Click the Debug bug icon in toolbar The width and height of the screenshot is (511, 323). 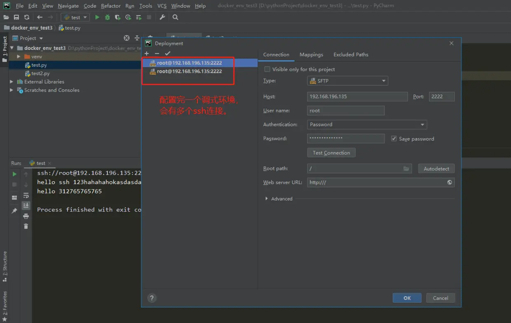click(x=108, y=17)
